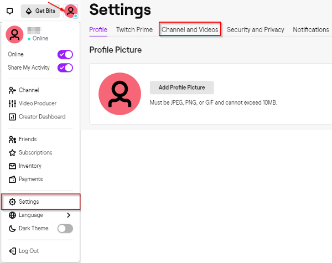Select Log Out in the menu
Screen dimensions: 332x263
click(40, 251)
